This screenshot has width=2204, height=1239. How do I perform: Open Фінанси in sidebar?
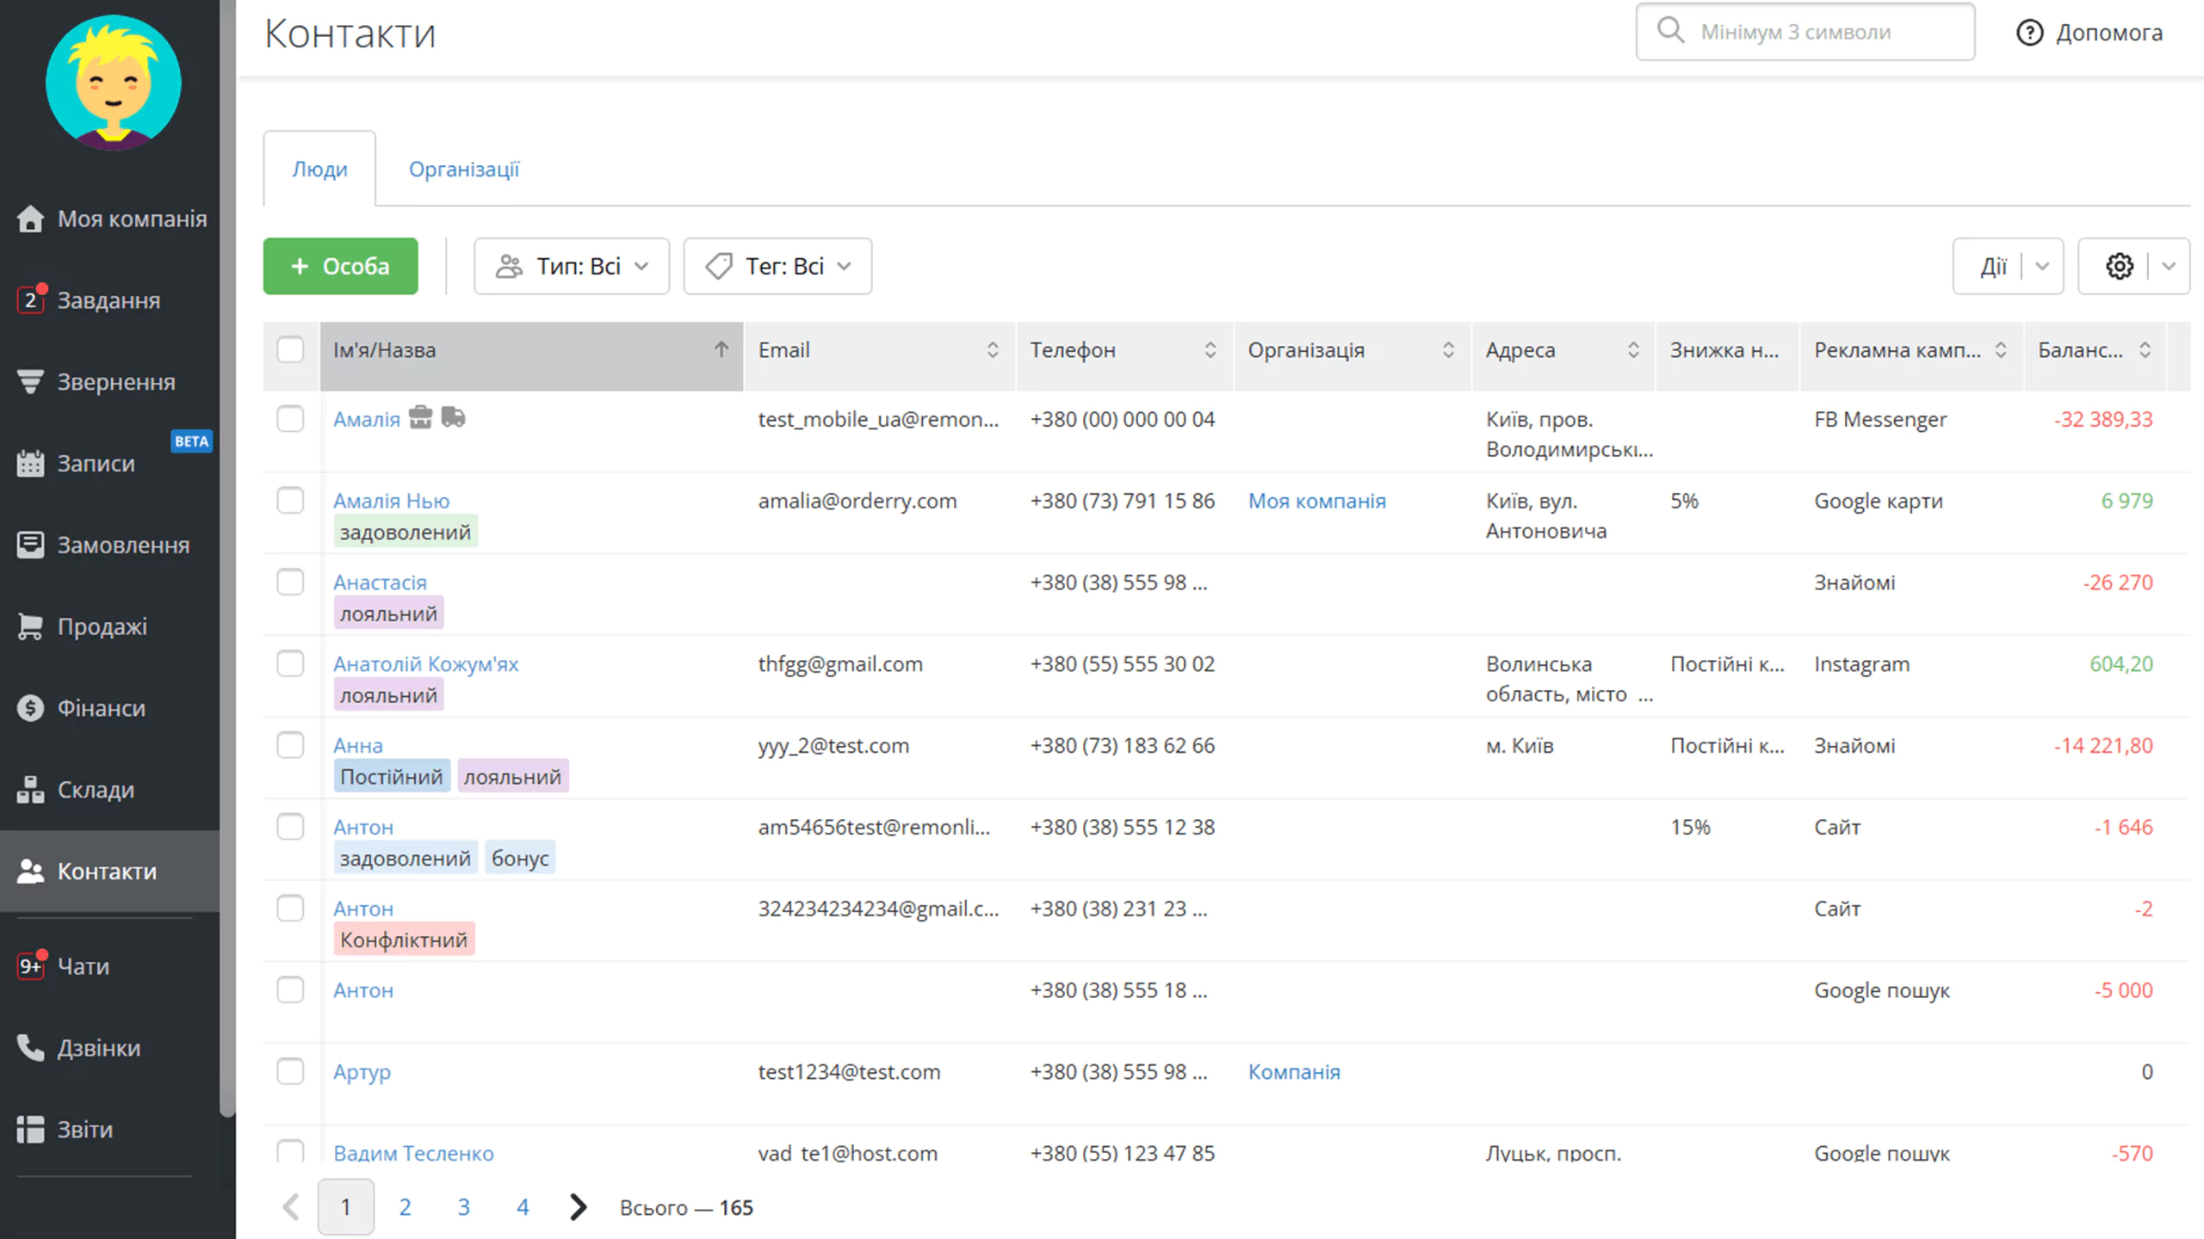point(110,708)
